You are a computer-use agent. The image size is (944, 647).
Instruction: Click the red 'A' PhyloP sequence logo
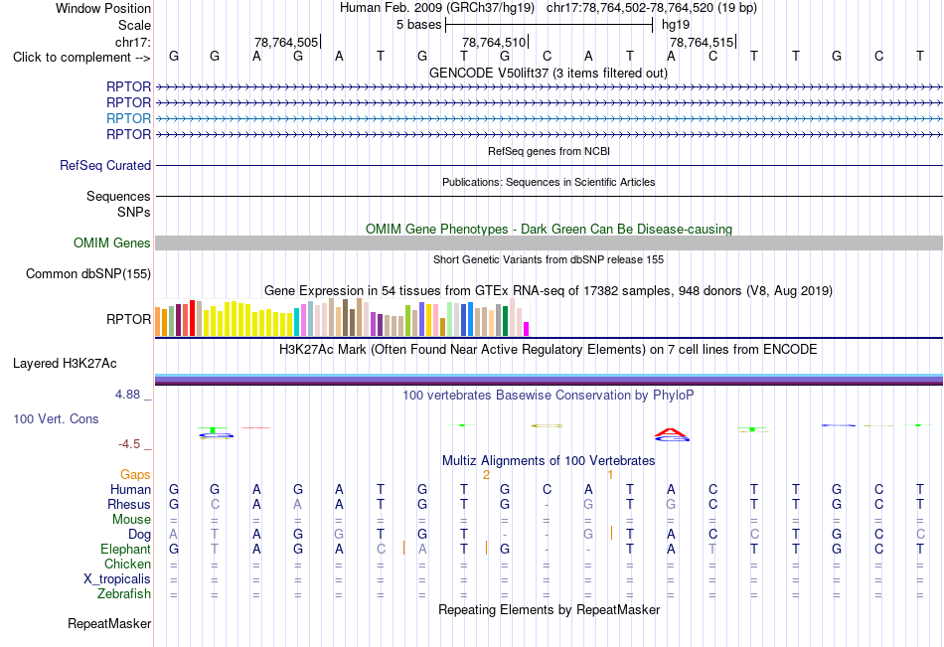click(x=671, y=432)
